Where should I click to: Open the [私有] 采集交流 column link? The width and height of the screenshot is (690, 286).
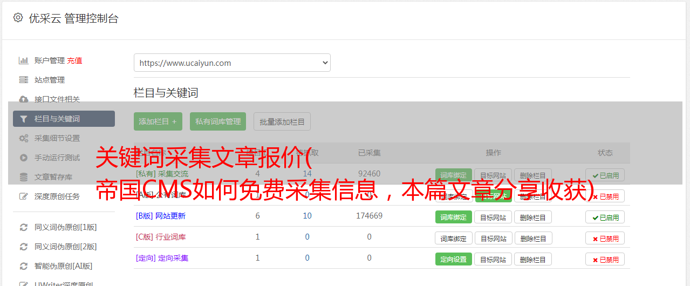(x=162, y=174)
